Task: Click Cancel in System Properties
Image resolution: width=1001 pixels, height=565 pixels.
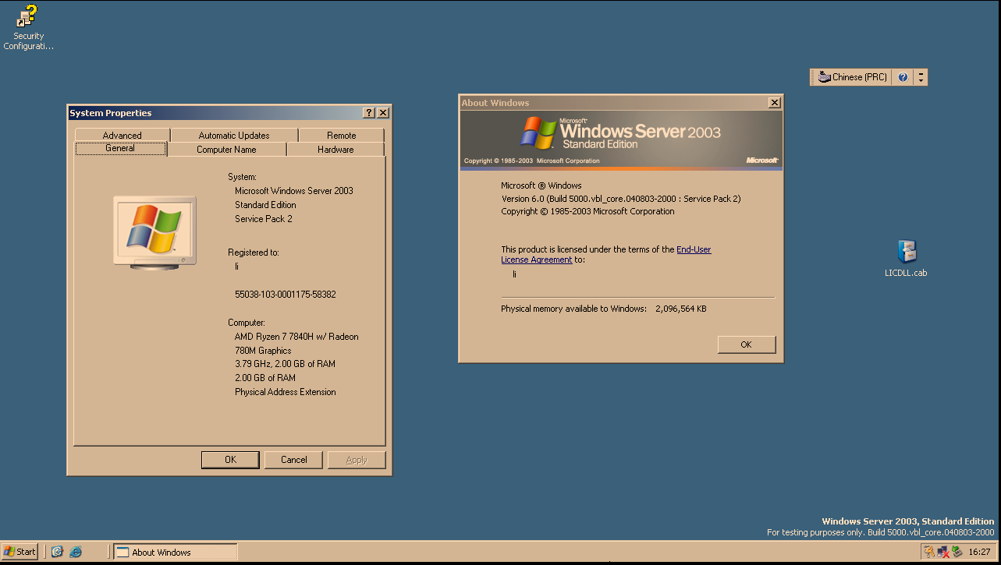Action: [294, 460]
